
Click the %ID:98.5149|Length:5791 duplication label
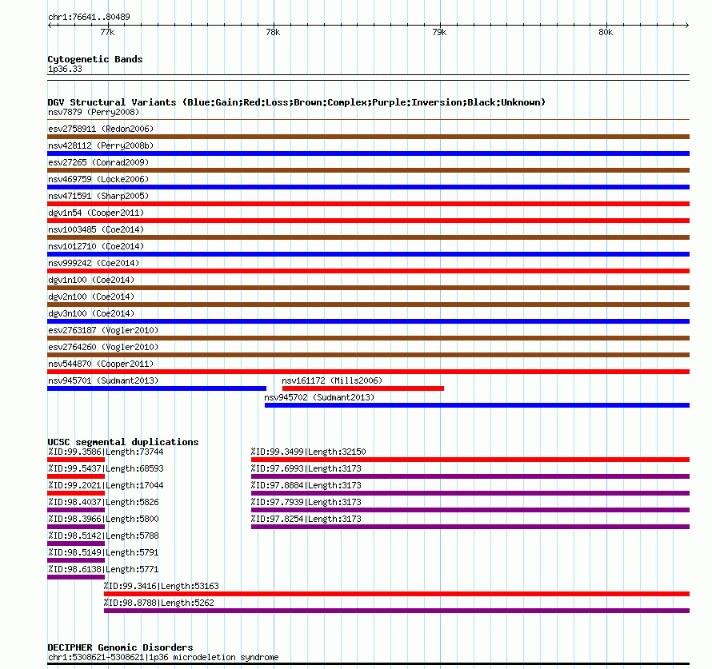coord(103,552)
